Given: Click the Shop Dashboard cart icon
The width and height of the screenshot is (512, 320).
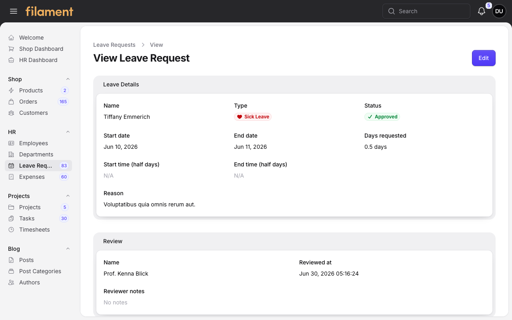Looking at the screenshot, I should pyautogui.click(x=11, y=49).
